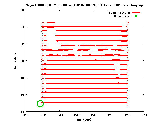Click the 'Beam size' legend label
162x122 pixels.
122,16
